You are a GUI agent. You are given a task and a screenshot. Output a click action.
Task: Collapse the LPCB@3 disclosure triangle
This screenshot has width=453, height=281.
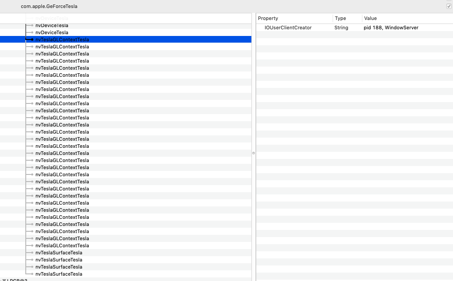click(4, 280)
